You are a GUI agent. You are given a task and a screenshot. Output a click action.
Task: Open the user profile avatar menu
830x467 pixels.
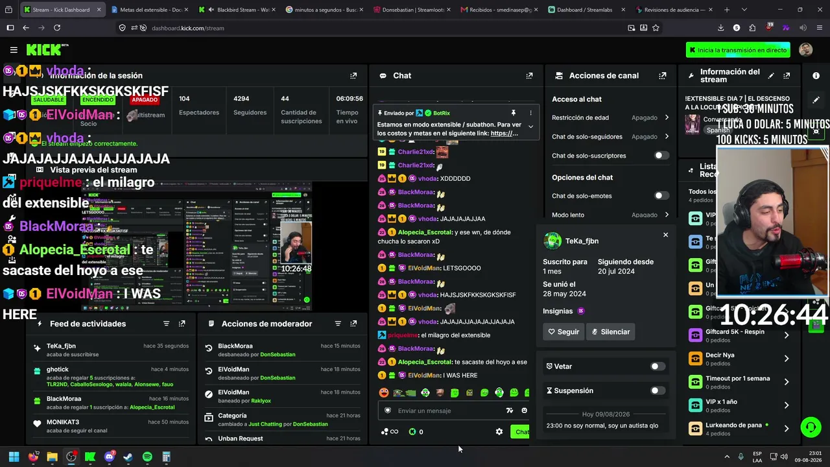pyautogui.click(x=805, y=50)
